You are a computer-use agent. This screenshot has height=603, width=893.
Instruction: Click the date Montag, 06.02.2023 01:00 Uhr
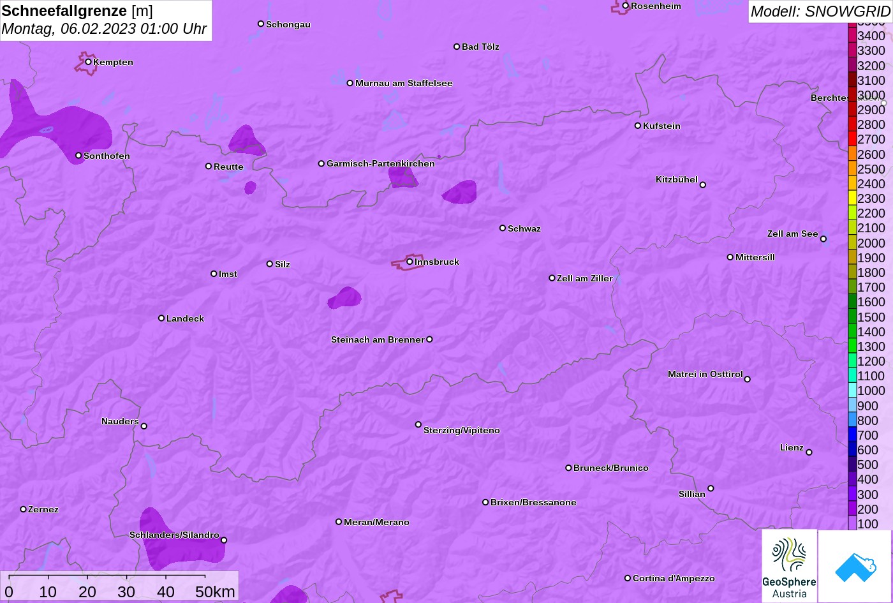(x=105, y=29)
